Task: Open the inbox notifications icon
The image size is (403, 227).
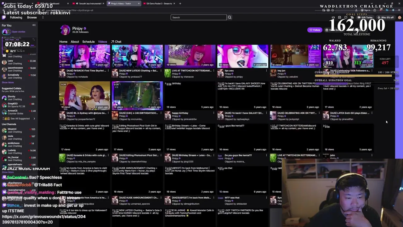Action: click(339, 17)
